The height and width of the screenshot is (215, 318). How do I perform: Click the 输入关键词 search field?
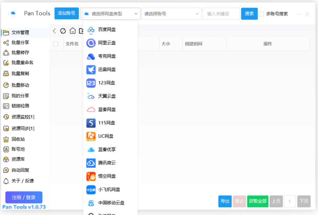tap(221, 14)
